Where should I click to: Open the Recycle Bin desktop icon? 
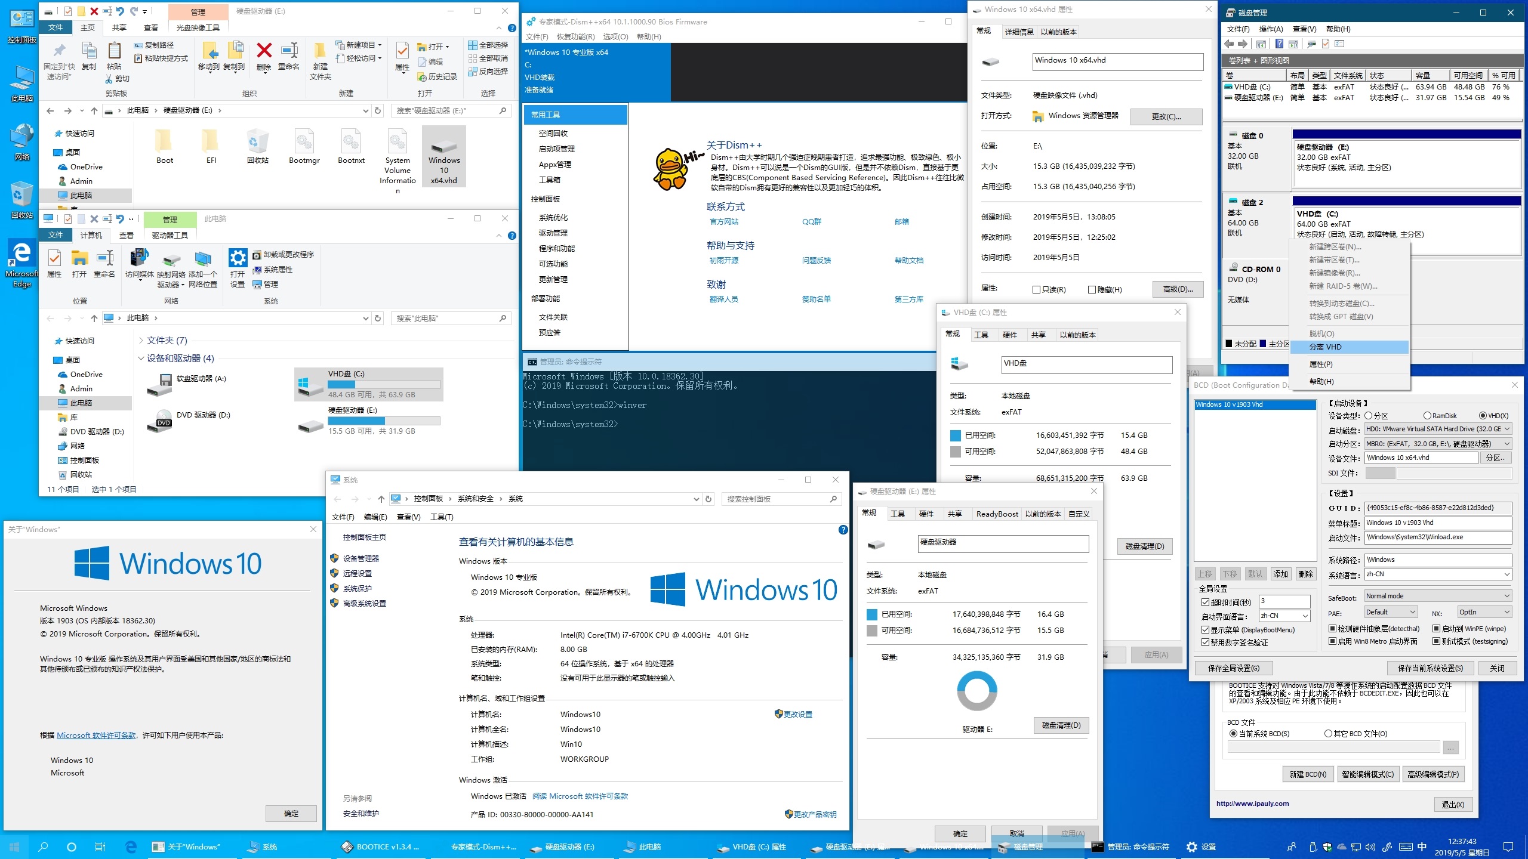(x=22, y=200)
